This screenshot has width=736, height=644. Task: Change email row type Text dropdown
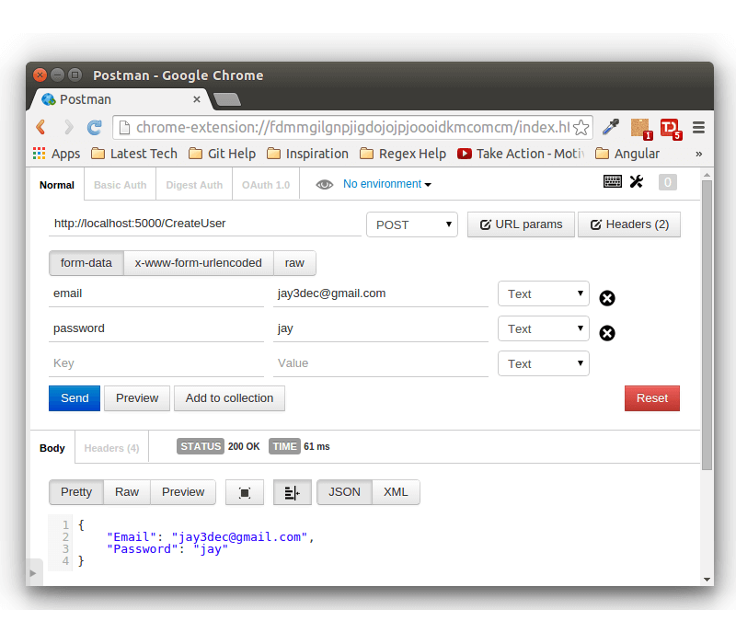pyautogui.click(x=543, y=293)
